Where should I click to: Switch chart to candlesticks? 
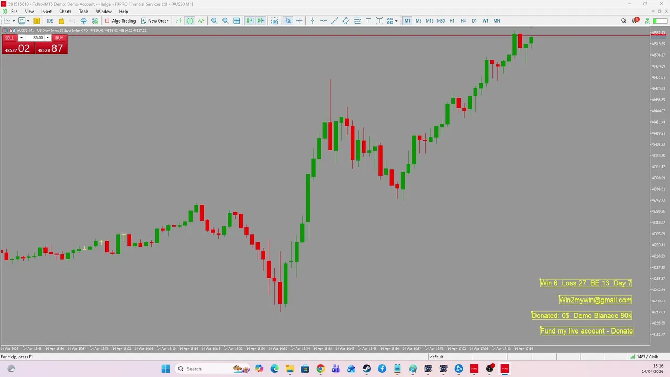190,21
